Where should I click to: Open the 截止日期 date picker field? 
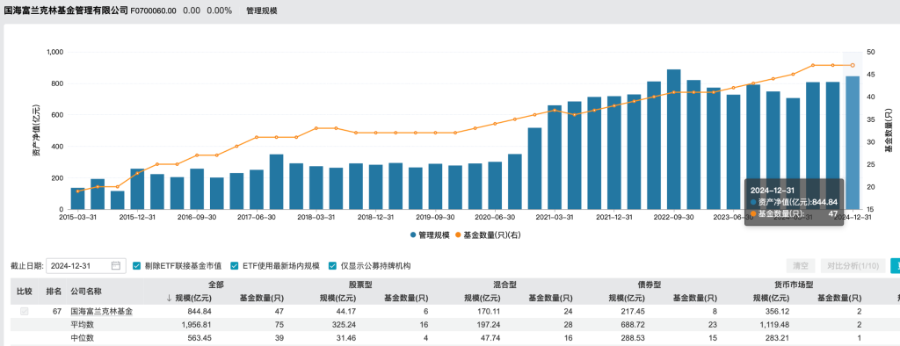[x=85, y=266]
